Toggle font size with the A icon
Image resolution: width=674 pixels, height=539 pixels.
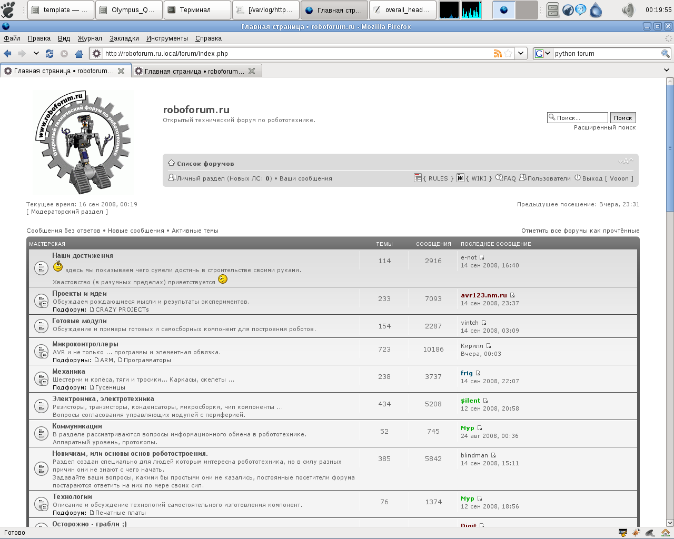(626, 162)
